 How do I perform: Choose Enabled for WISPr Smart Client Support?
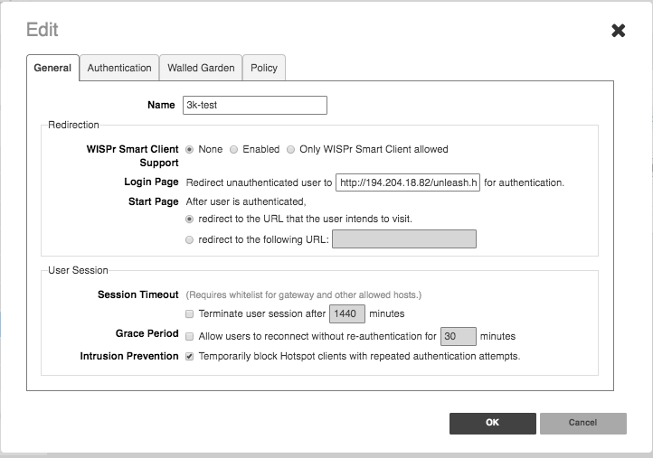234,150
